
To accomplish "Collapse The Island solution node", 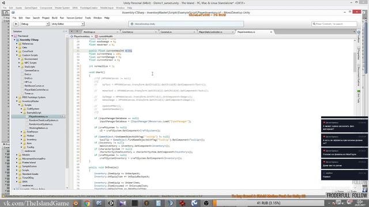I will pos(13,36).
